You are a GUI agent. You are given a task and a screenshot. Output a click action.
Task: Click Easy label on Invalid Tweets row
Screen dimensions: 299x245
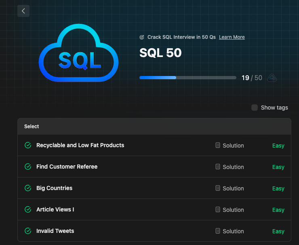coord(278,231)
